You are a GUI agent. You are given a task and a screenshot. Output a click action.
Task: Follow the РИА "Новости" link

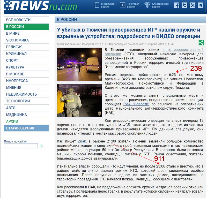[136, 104]
